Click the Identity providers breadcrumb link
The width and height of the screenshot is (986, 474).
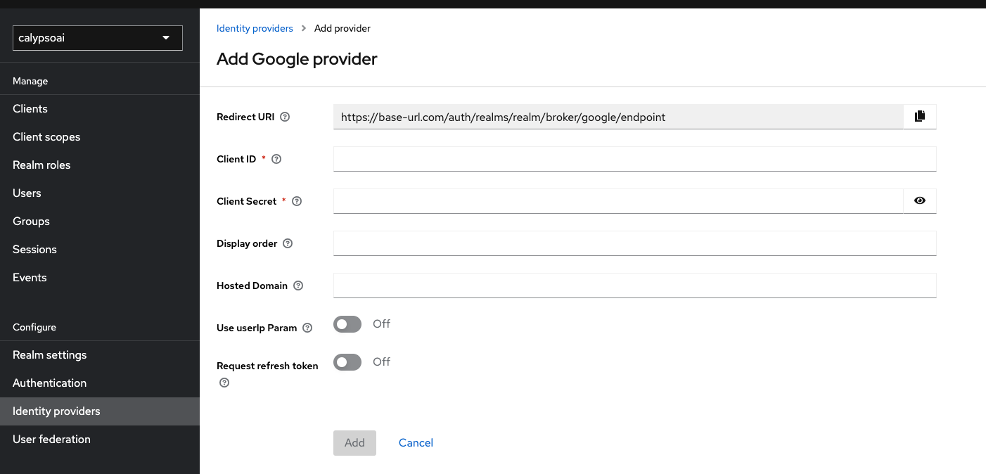click(255, 28)
